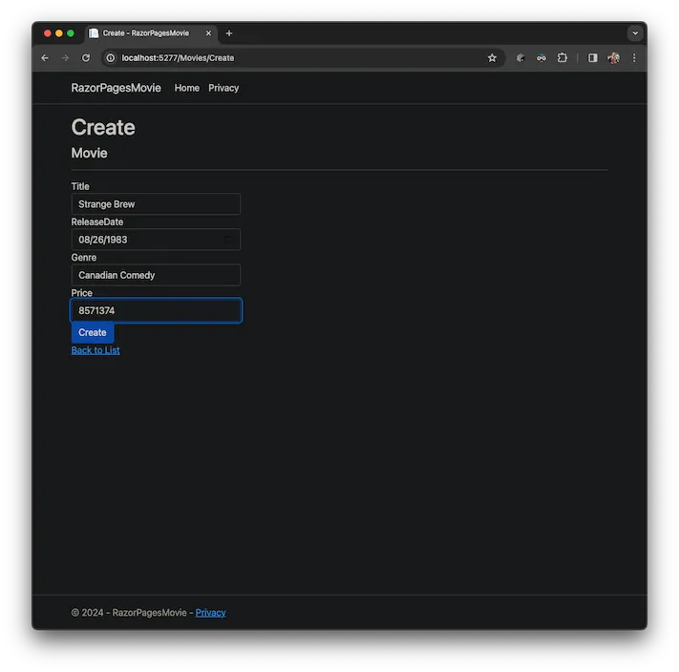Open the Chrome three-dot menu

tap(633, 58)
